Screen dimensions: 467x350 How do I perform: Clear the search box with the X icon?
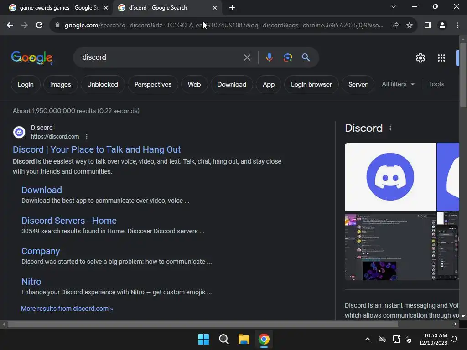[247, 57]
